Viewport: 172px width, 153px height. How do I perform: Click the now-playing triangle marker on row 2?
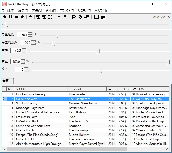tap(4, 99)
